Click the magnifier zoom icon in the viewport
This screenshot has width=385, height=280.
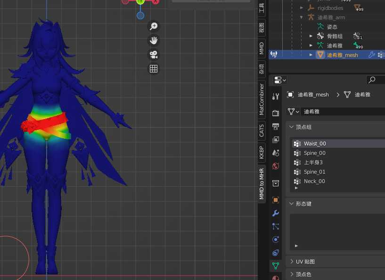(x=154, y=26)
